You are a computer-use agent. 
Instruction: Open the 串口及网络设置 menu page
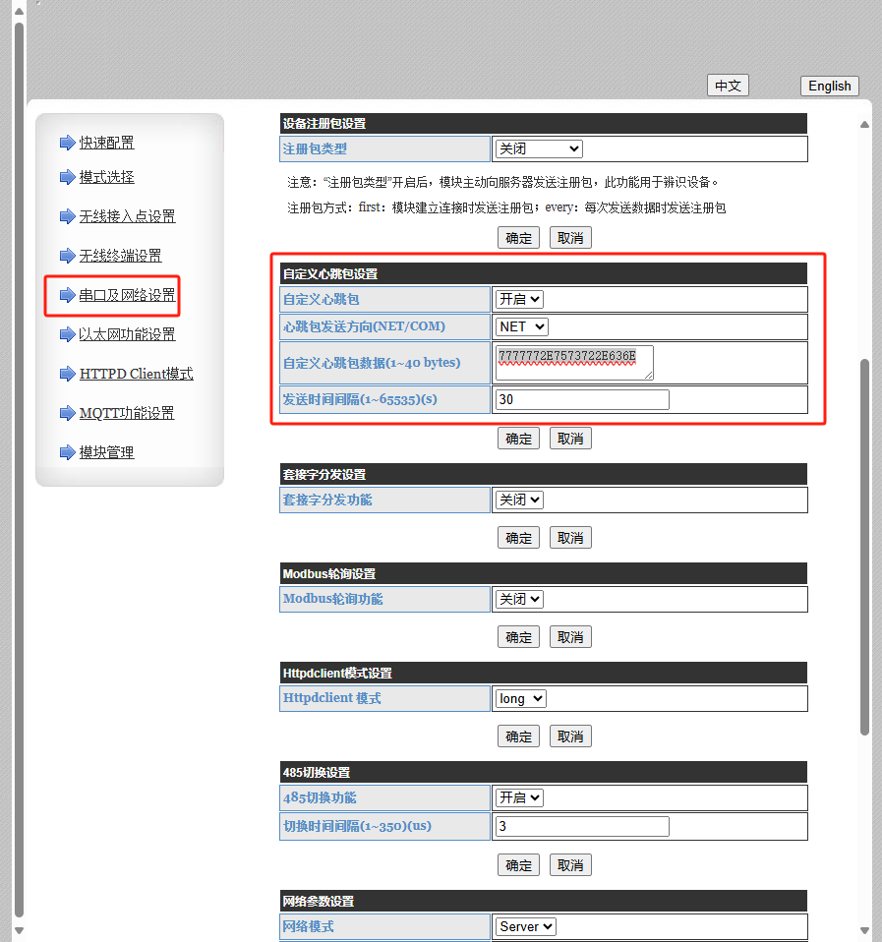(x=127, y=295)
